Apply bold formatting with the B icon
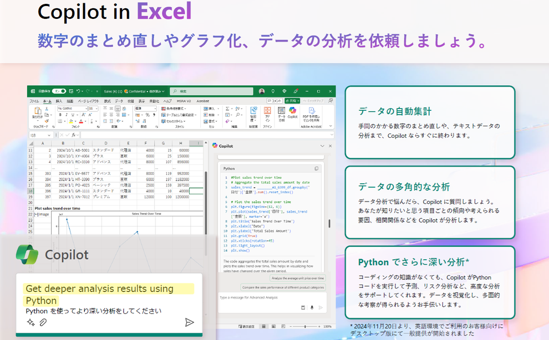The height and width of the screenshot is (340, 549). [60, 115]
